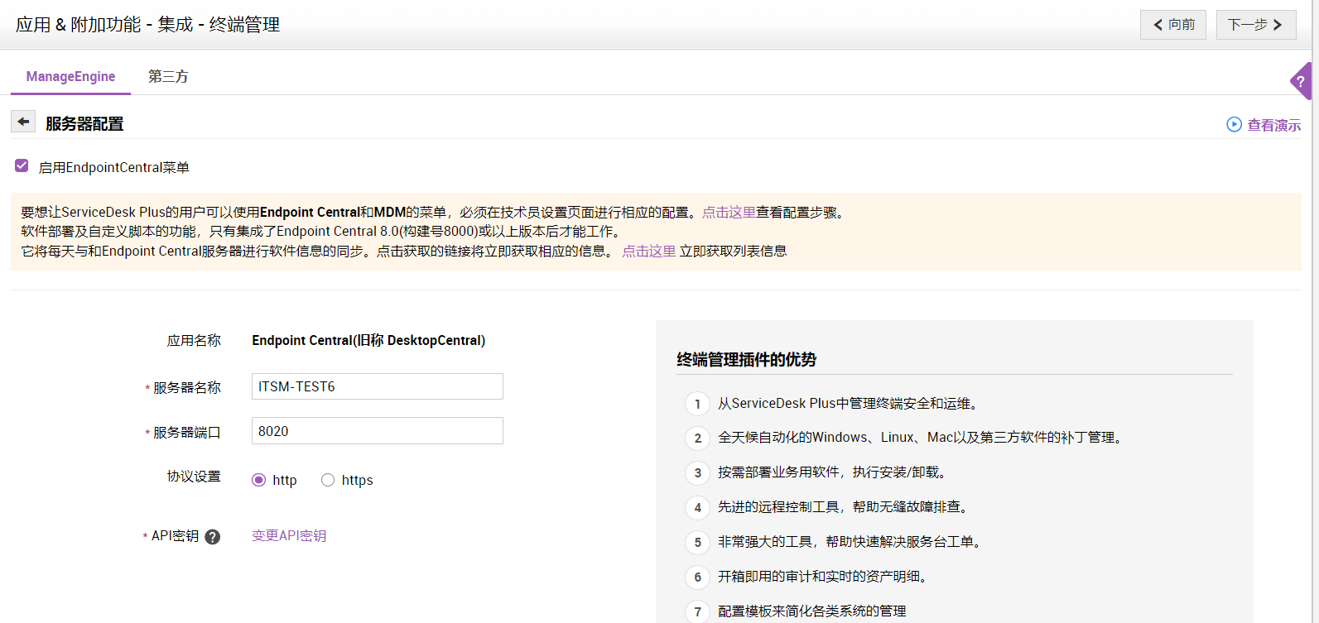Click the API密钥 help question-mark icon

[213, 537]
